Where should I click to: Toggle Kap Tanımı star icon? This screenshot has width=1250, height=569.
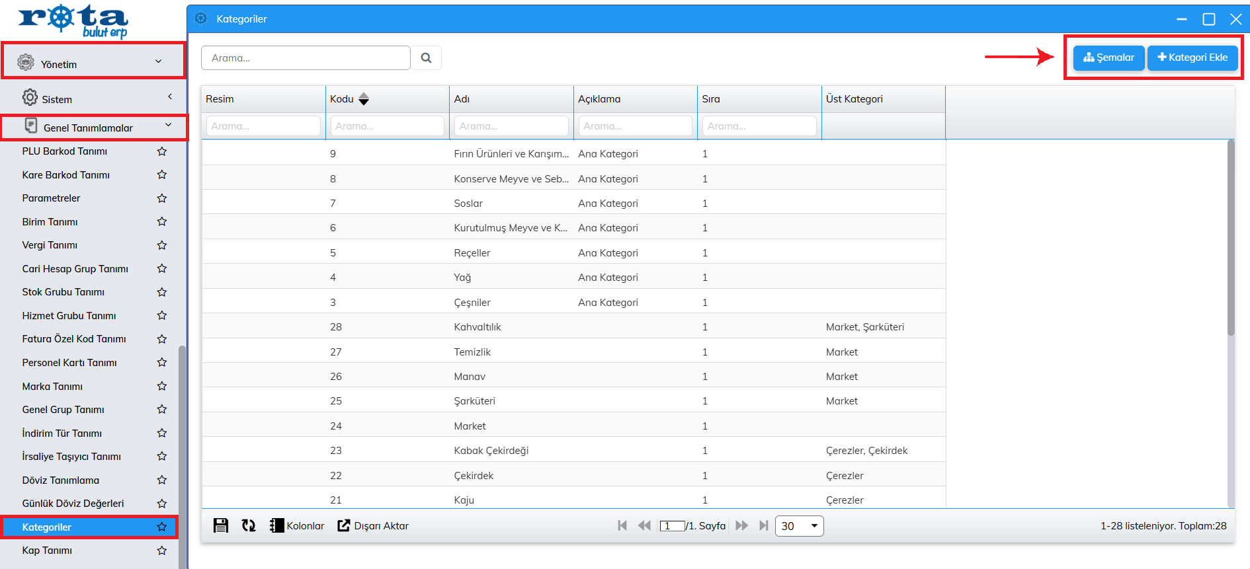[x=162, y=550]
